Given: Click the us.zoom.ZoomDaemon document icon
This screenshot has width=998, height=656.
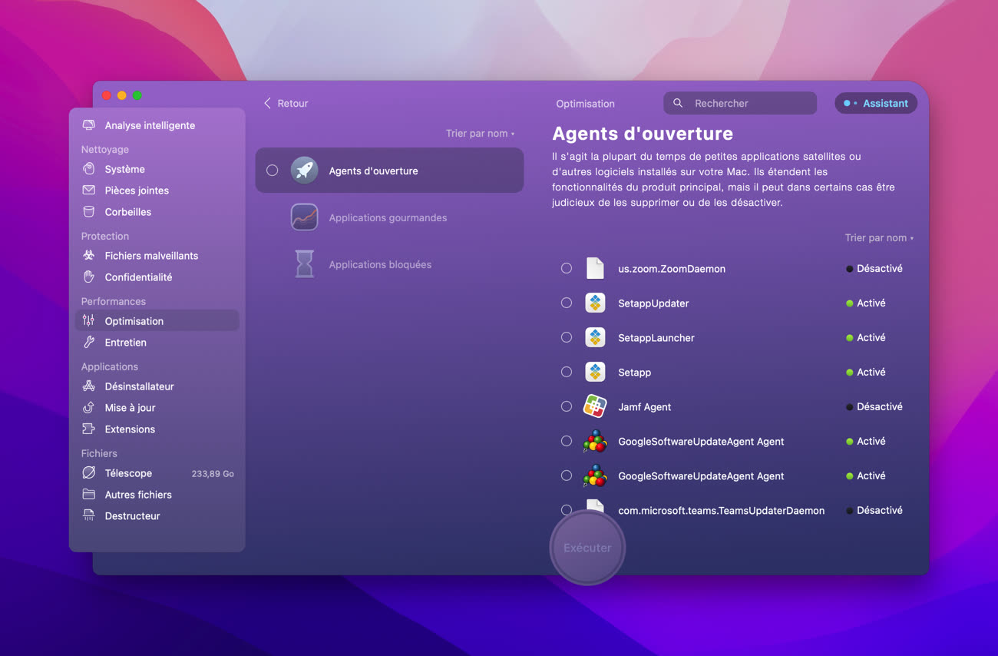Looking at the screenshot, I should tap(595, 268).
